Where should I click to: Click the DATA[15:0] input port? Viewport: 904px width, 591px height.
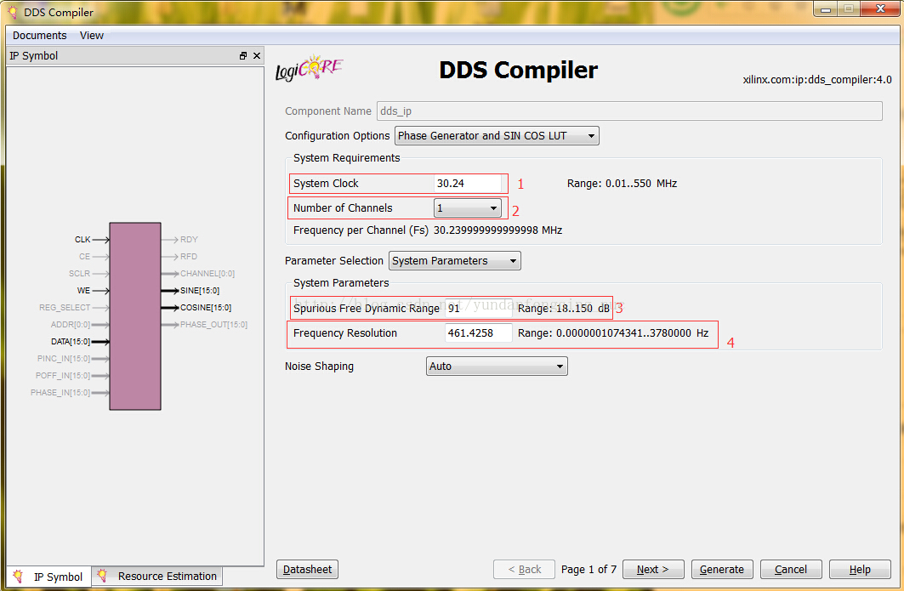[x=71, y=342]
